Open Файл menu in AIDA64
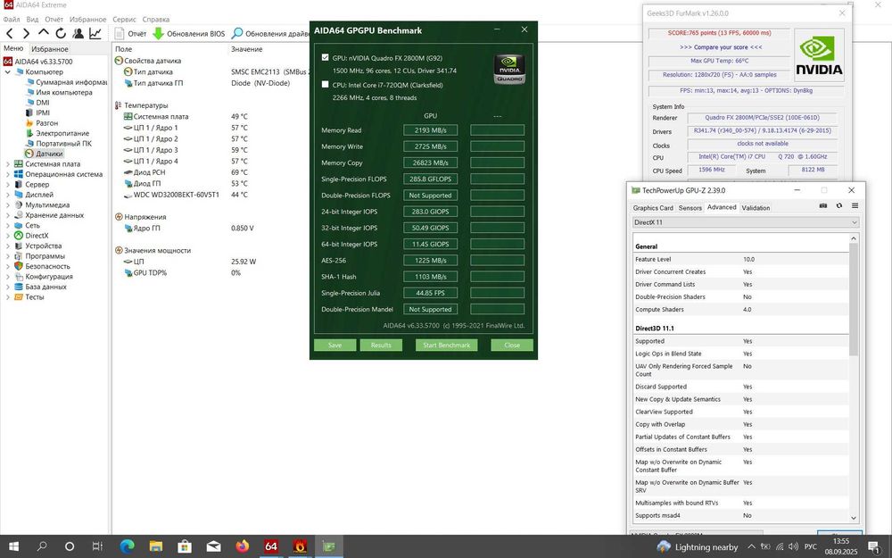 pyautogui.click(x=12, y=20)
